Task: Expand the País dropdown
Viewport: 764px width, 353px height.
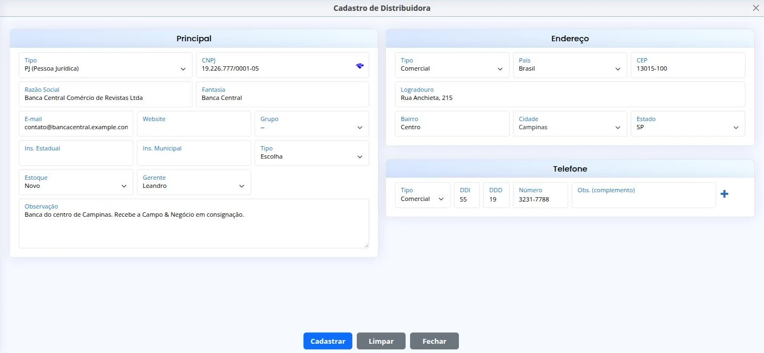Action: pos(570,65)
